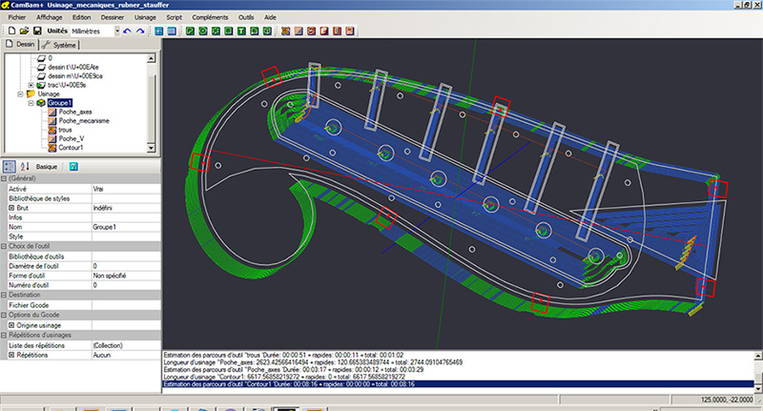
Task: Select the circle drawing tool
Action: coord(203,31)
